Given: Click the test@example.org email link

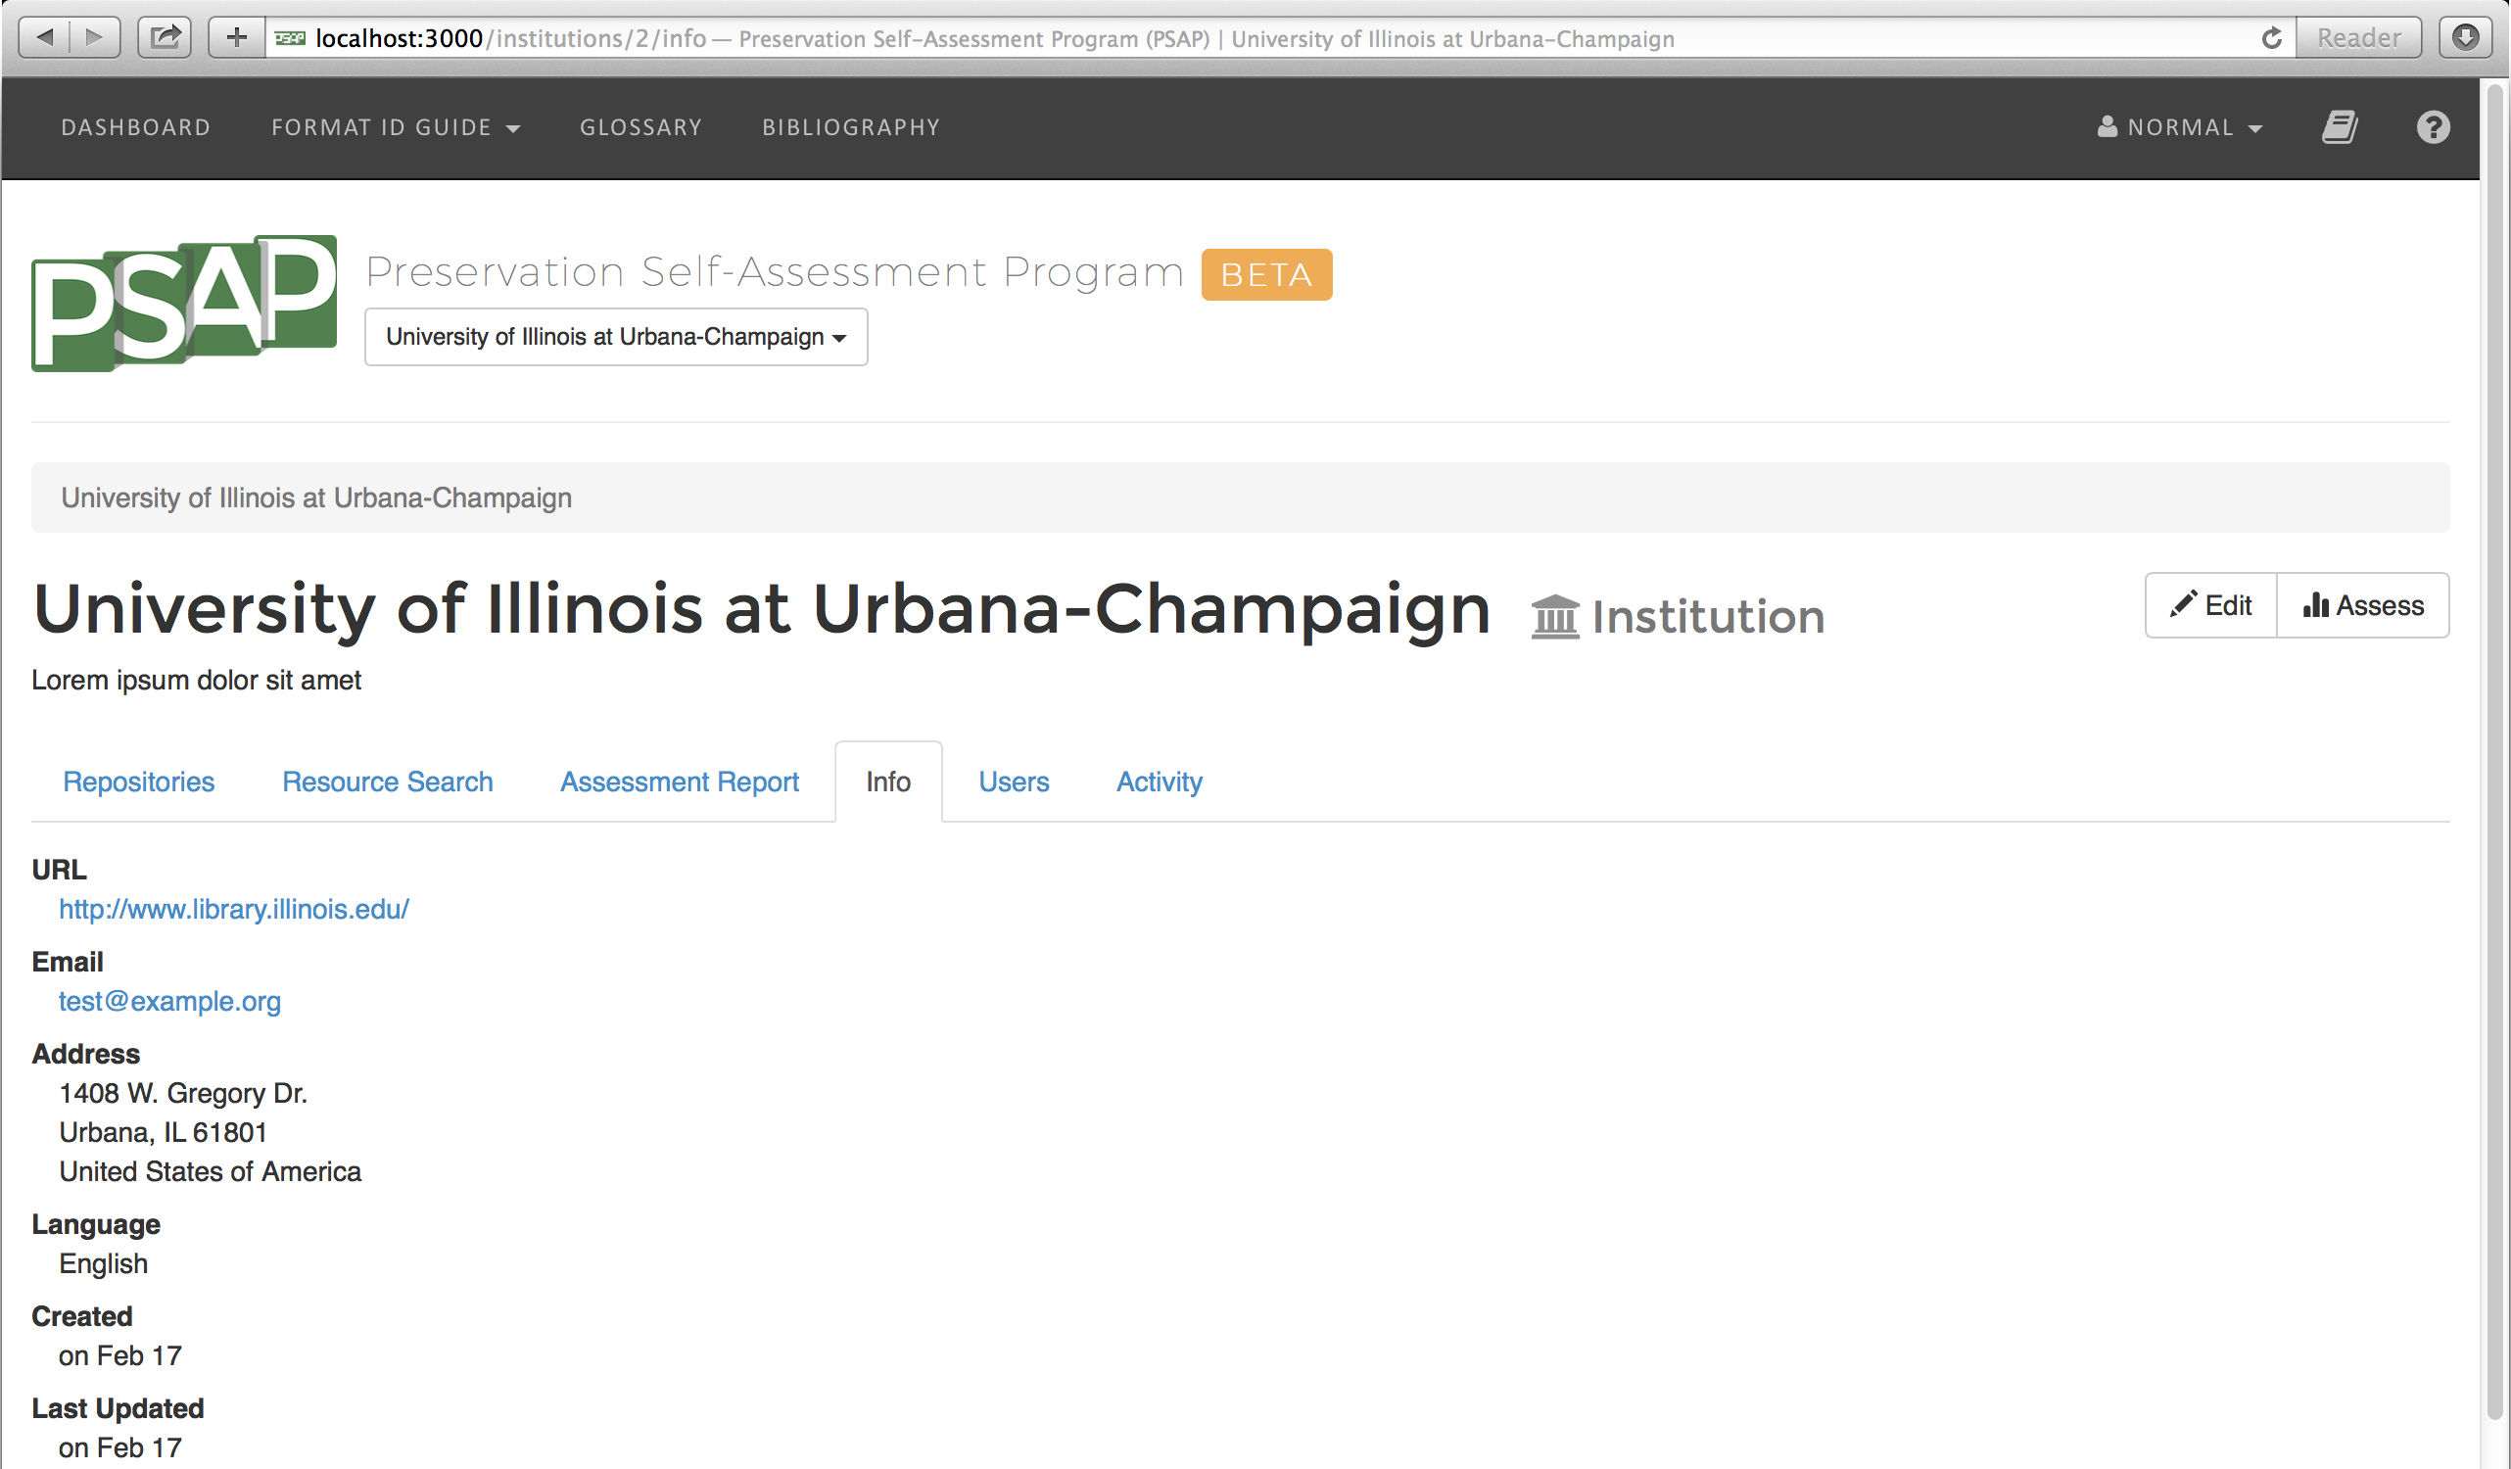Looking at the screenshot, I should [169, 1000].
